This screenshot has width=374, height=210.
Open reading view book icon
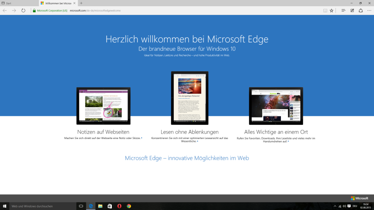click(x=325, y=10)
